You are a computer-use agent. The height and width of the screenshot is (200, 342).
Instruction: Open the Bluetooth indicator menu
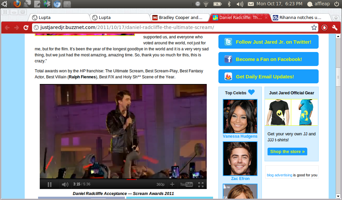coord(229,4)
